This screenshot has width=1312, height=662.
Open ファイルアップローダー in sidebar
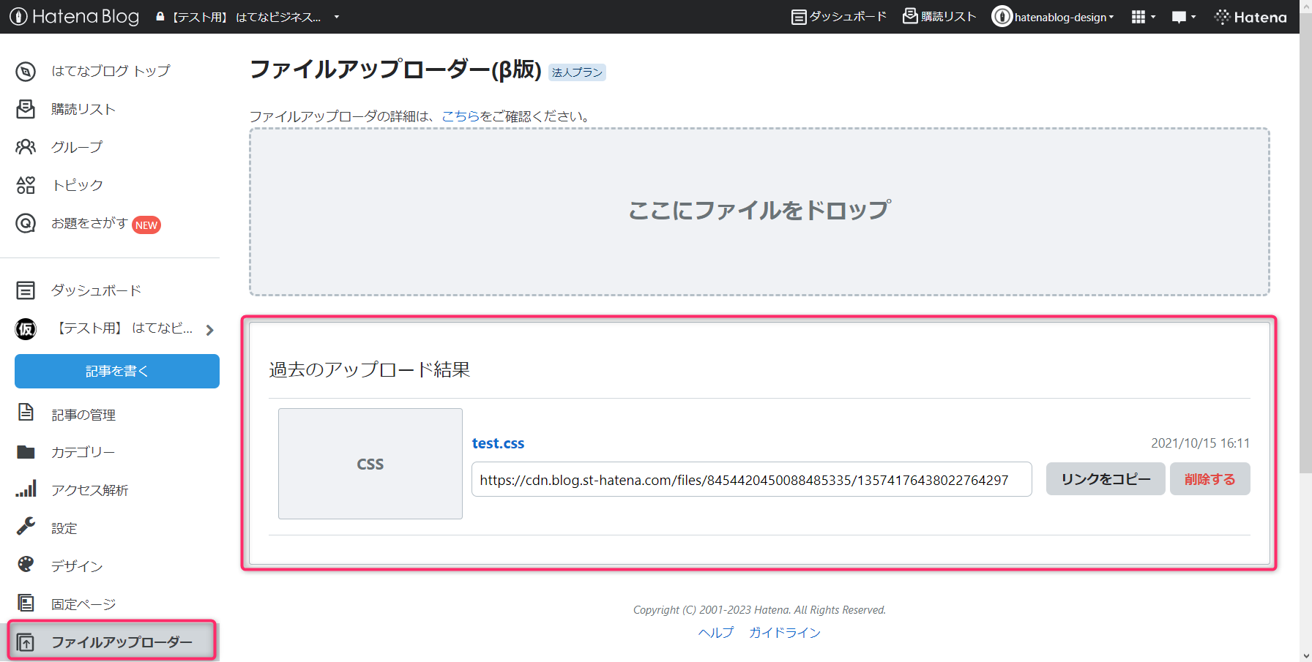122,642
